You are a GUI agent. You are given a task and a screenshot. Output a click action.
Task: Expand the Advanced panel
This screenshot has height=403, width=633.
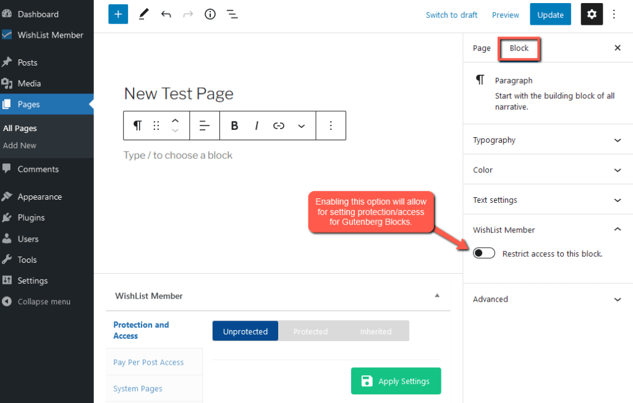pos(548,299)
